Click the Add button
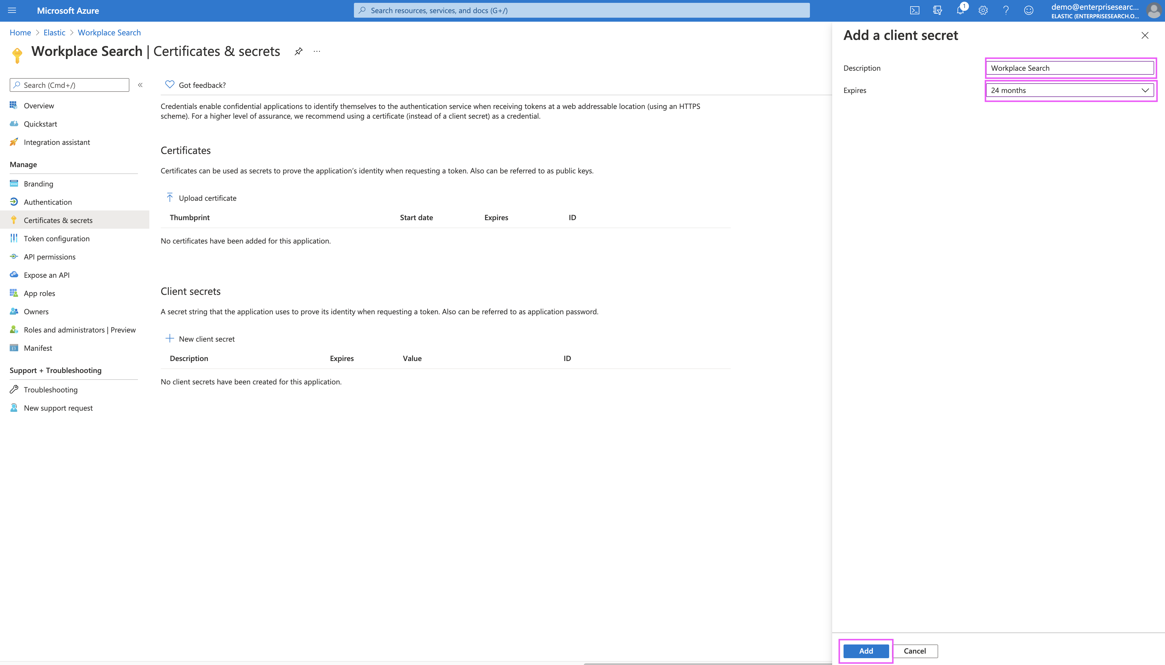 pyautogui.click(x=866, y=651)
